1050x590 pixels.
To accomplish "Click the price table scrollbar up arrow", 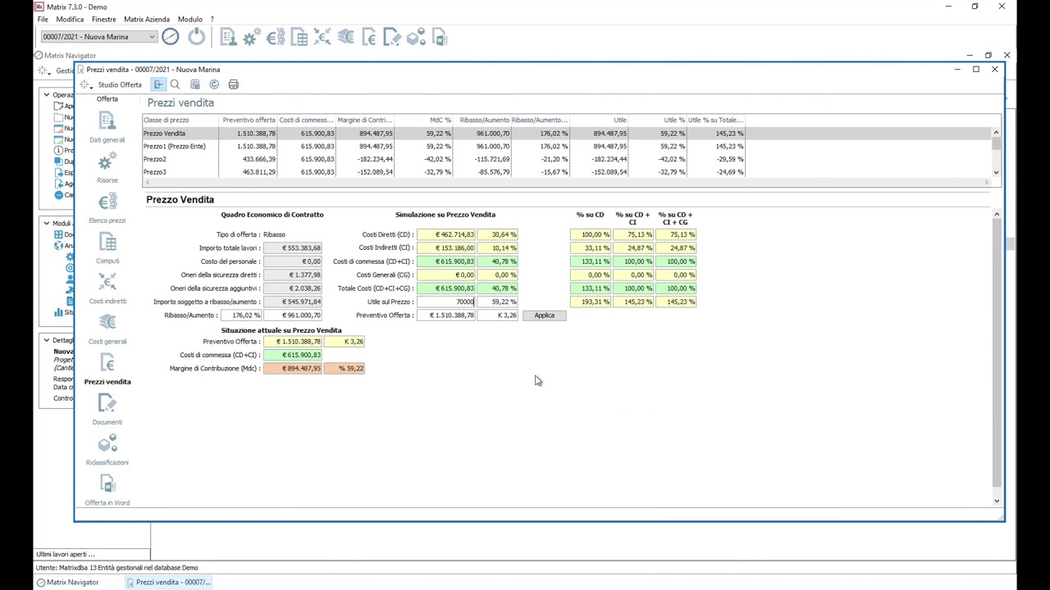I will click(x=996, y=133).
